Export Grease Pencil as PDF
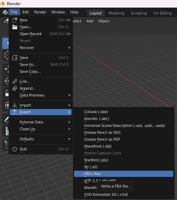 pyautogui.click(x=124, y=139)
